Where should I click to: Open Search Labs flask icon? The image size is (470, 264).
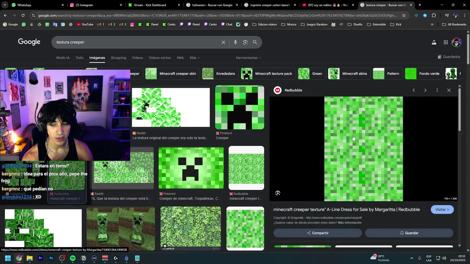434,42
